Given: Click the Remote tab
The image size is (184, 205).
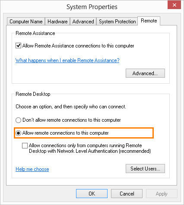Looking at the screenshot, I should (149, 21).
